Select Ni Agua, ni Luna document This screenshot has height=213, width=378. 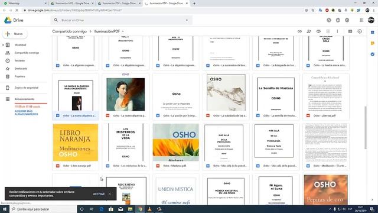(x=276, y=189)
